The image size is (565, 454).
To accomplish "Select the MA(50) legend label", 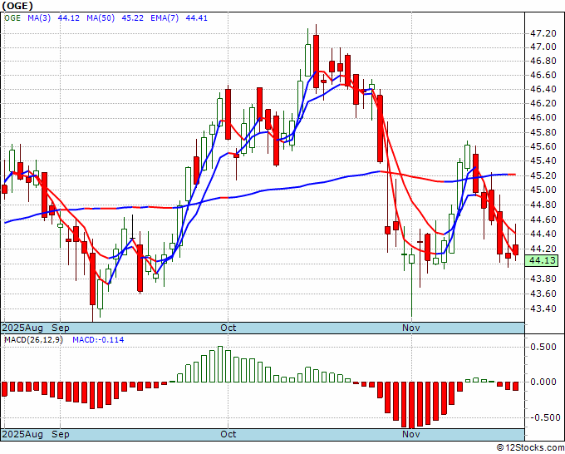I will coord(101,17).
